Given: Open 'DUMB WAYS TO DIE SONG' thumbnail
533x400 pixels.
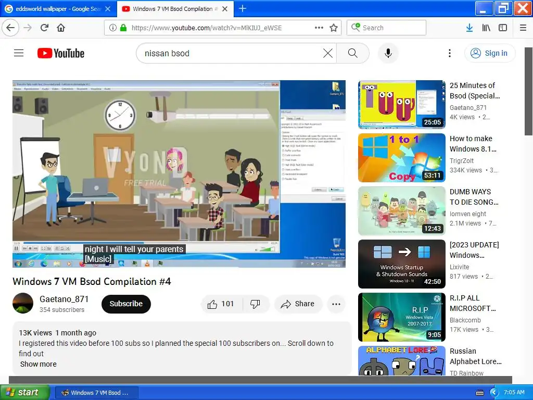Looking at the screenshot, I should click(401, 210).
